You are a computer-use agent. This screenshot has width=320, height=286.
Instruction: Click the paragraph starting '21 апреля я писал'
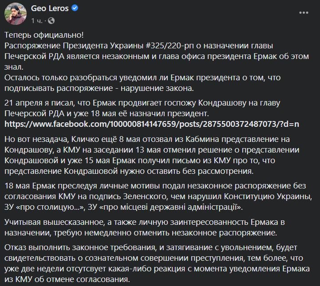click(x=142, y=108)
